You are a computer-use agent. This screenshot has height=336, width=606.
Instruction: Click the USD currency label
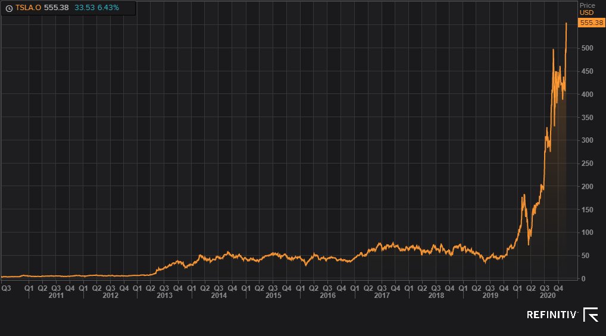(x=586, y=12)
